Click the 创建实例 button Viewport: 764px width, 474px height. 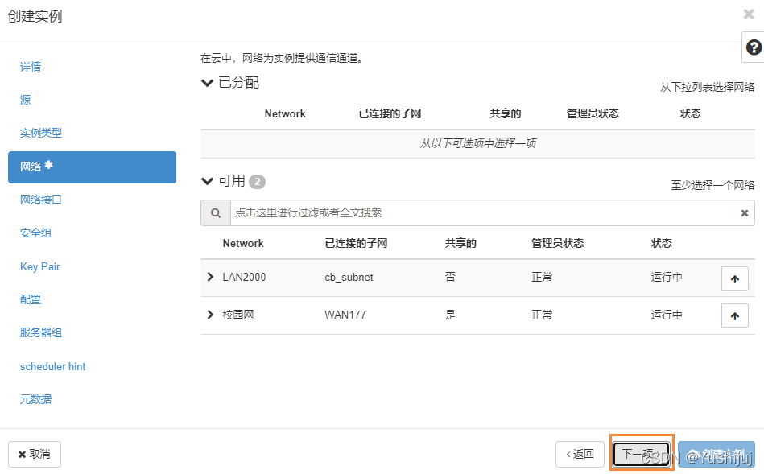(717, 454)
